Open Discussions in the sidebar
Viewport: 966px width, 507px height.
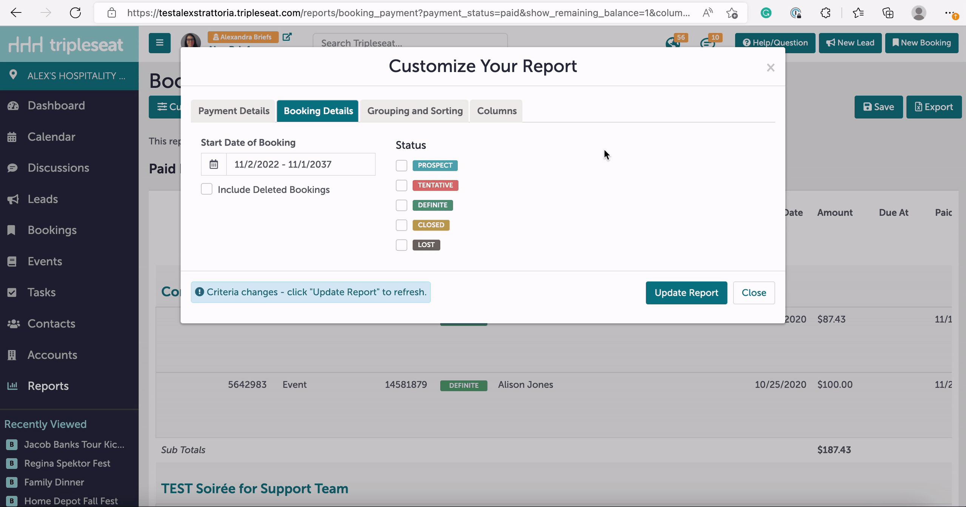(58, 168)
